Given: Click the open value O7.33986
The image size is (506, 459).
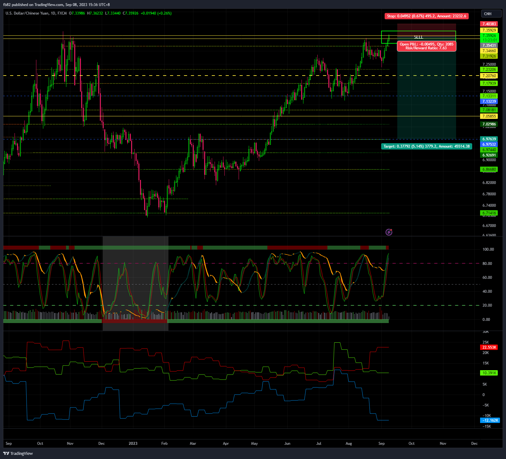Looking at the screenshot, I should click(77, 13).
